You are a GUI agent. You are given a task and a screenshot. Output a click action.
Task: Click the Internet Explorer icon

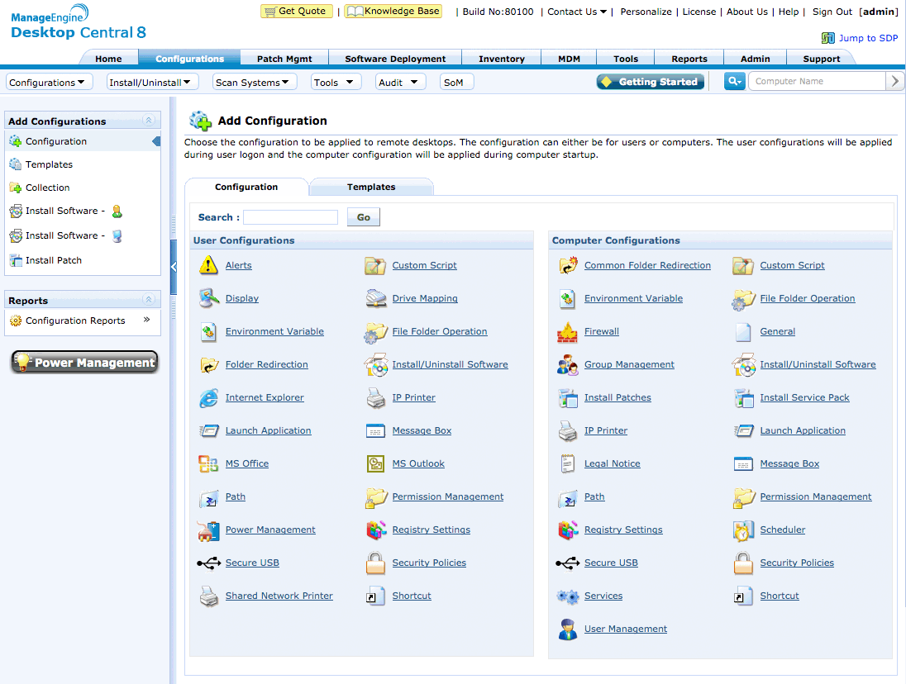208,397
